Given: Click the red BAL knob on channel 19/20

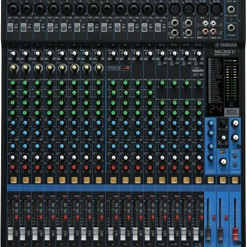Looking at the screenshot, I should 199,167.
